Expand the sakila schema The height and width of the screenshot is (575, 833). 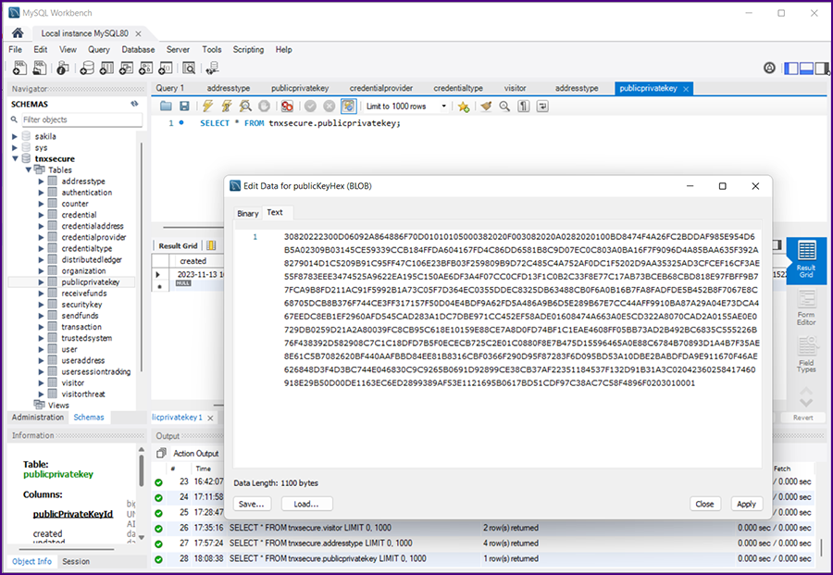15,137
